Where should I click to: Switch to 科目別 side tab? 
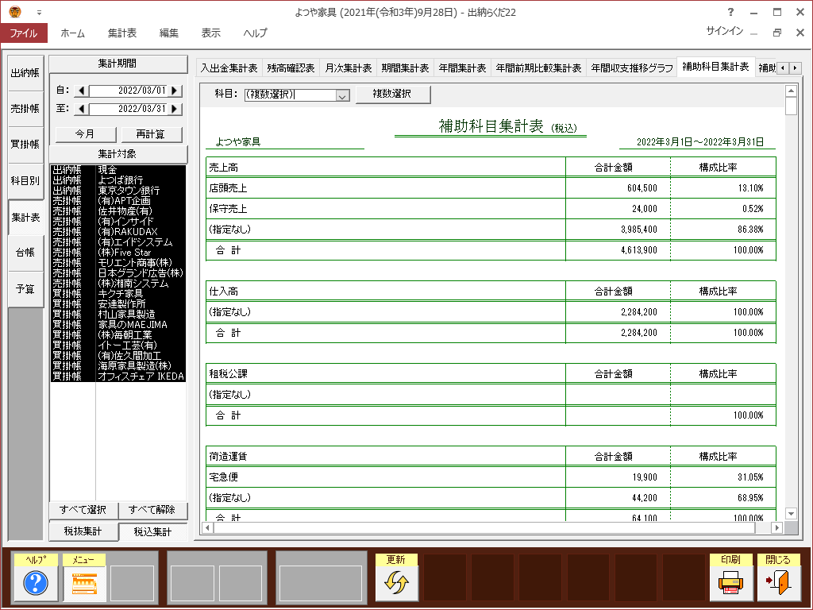[x=25, y=181]
